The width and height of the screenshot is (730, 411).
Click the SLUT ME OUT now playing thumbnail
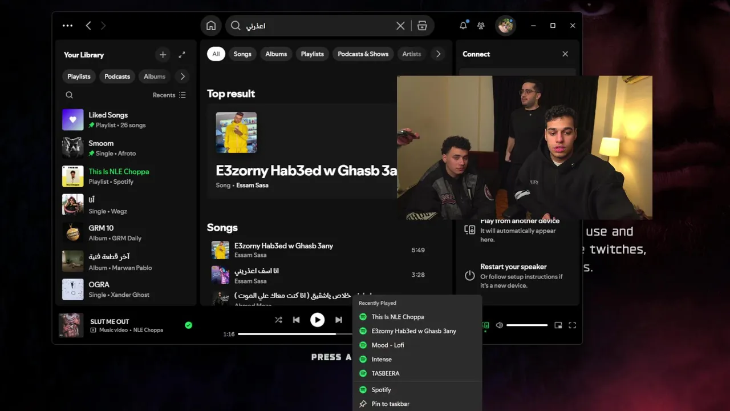pyautogui.click(x=71, y=325)
